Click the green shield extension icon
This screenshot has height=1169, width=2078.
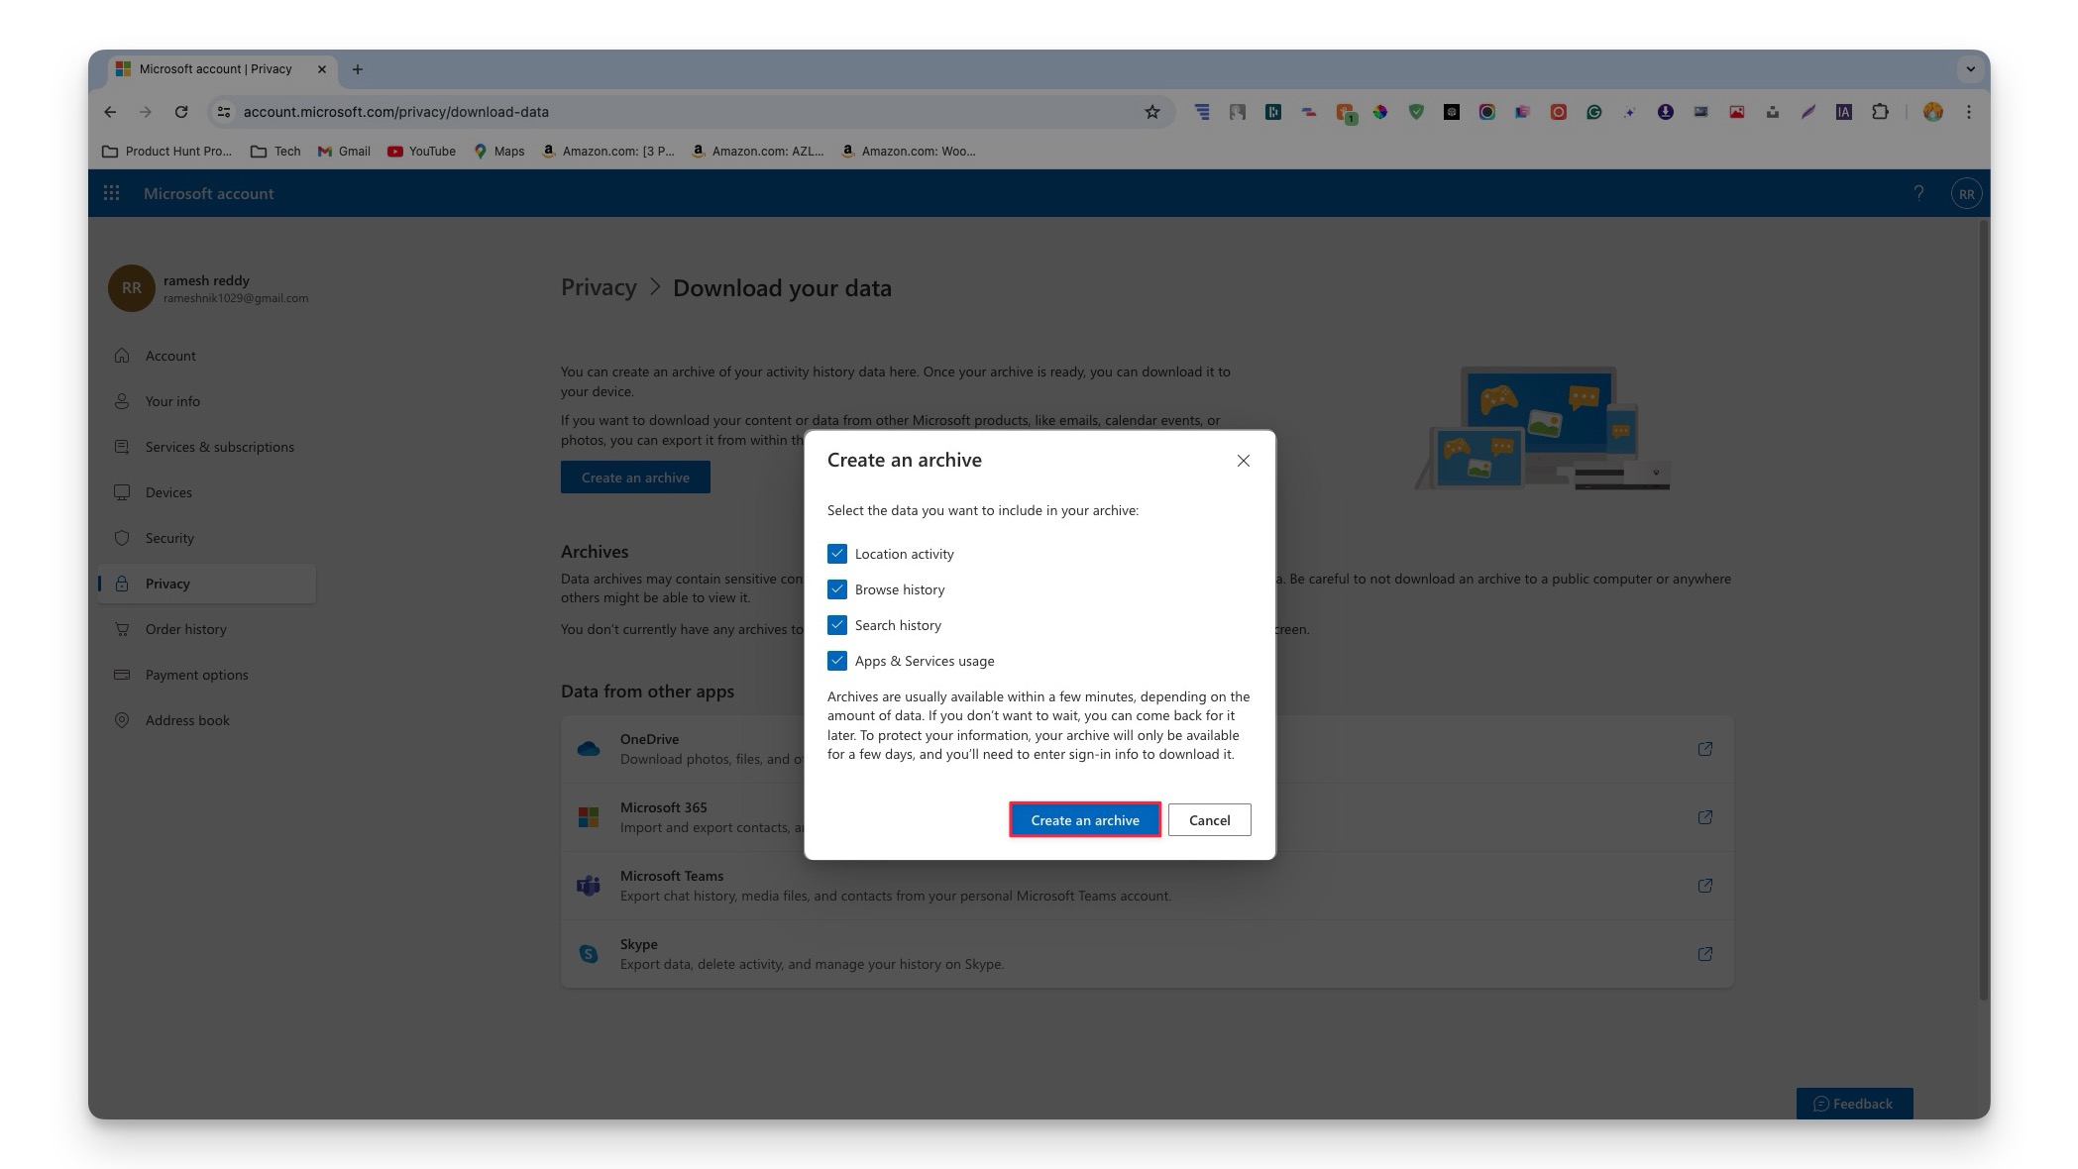1416,112
